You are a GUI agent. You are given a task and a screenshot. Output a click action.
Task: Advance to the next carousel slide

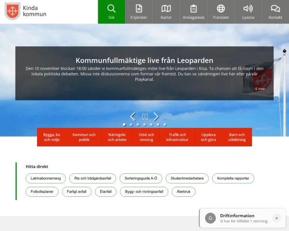[x=156, y=116]
